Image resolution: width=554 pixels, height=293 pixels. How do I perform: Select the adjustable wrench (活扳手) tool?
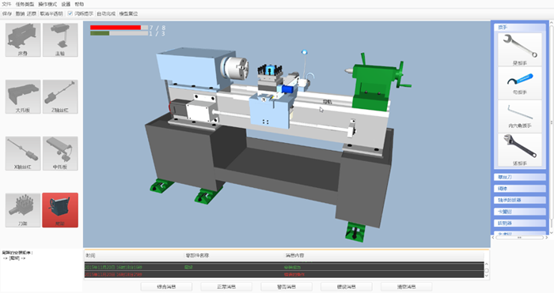click(520, 150)
